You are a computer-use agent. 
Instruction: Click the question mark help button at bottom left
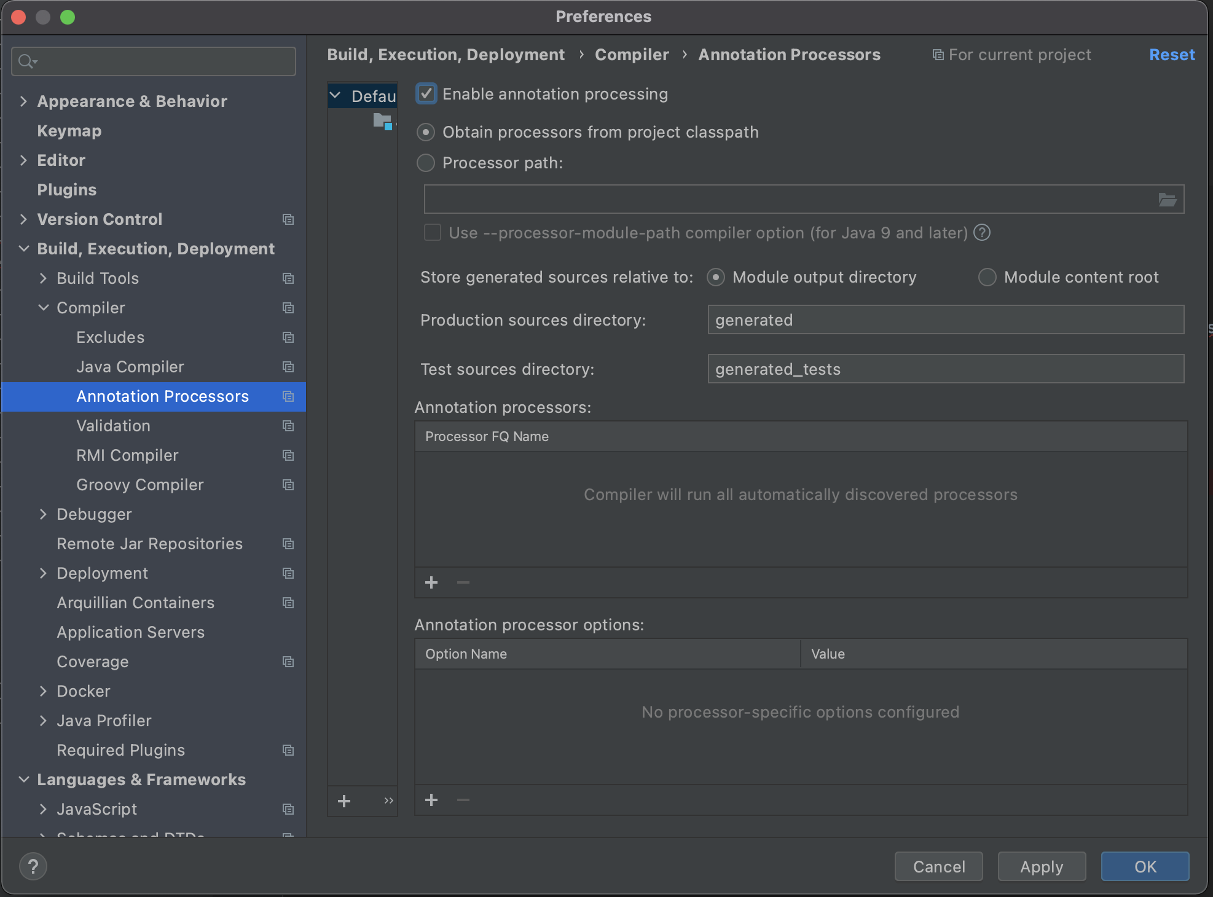[33, 867]
